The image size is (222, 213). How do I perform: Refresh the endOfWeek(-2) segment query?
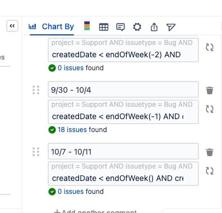(x=210, y=47)
